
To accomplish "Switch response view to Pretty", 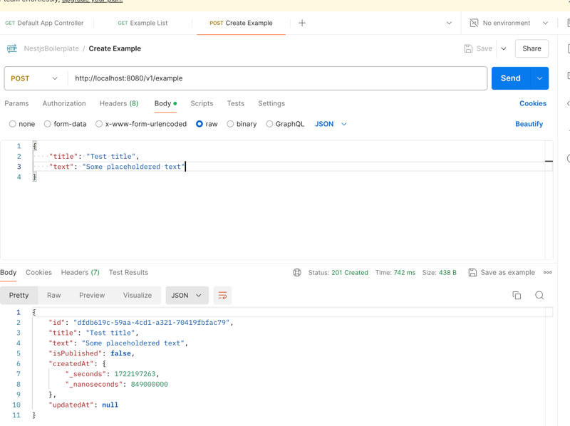I will [19, 295].
